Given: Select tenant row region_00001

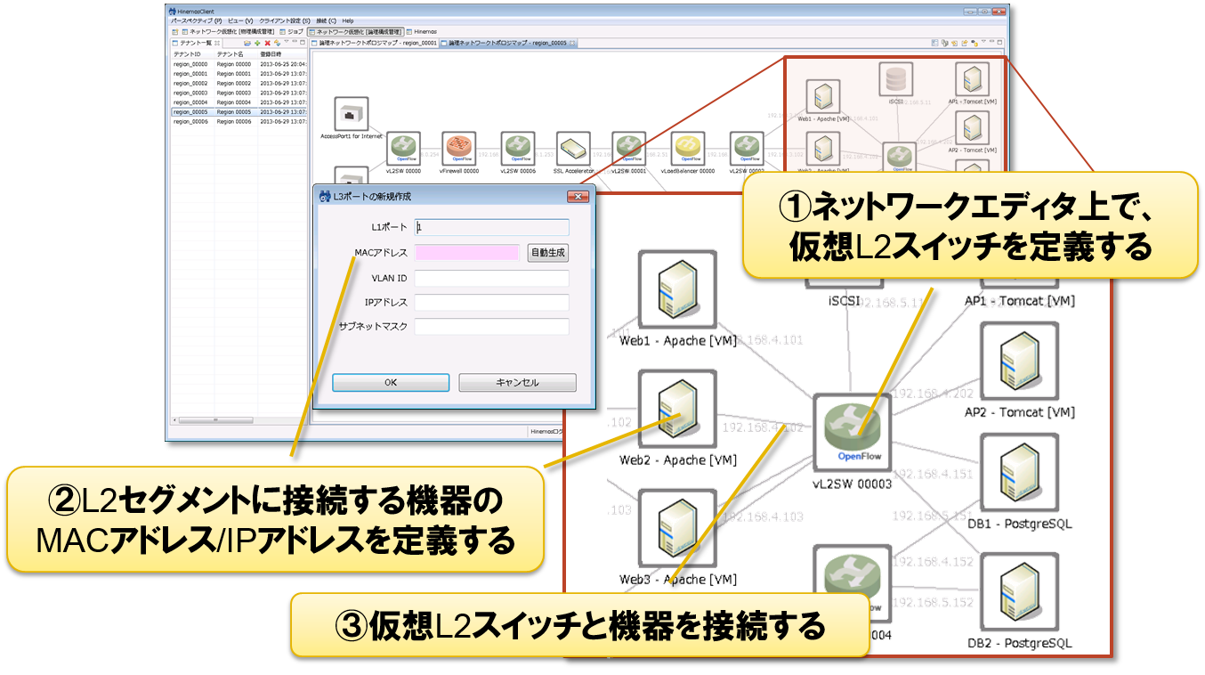Looking at the screenshot, I should pos(239,74).
